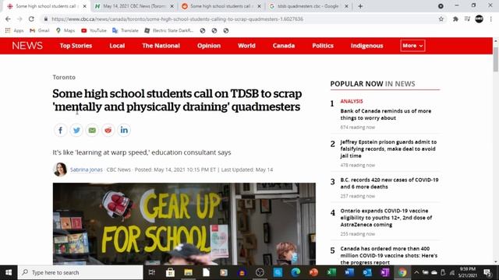Viewport: 499px width, 280px height.
Task: Read Canada ordered 400 million vaccines story
Action: [x=388, y=256]
